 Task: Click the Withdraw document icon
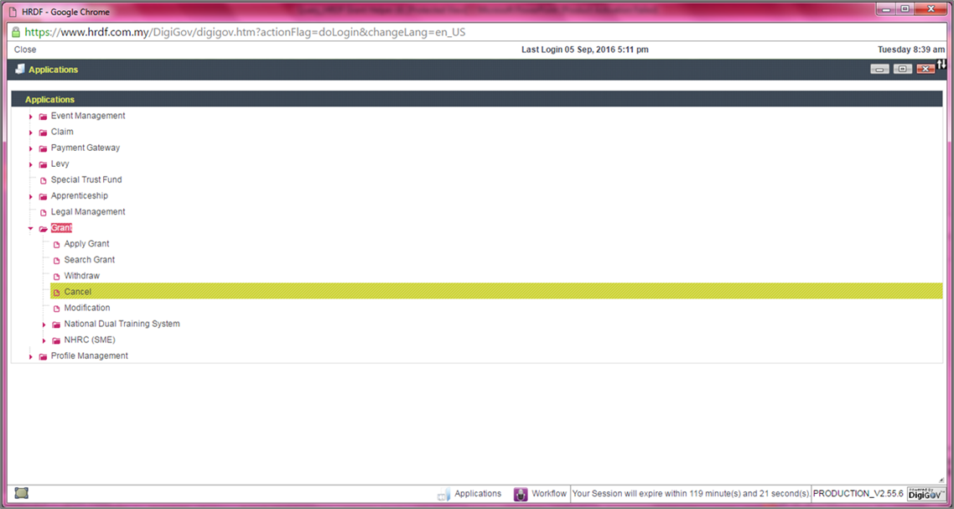click(x=56, y=277)
